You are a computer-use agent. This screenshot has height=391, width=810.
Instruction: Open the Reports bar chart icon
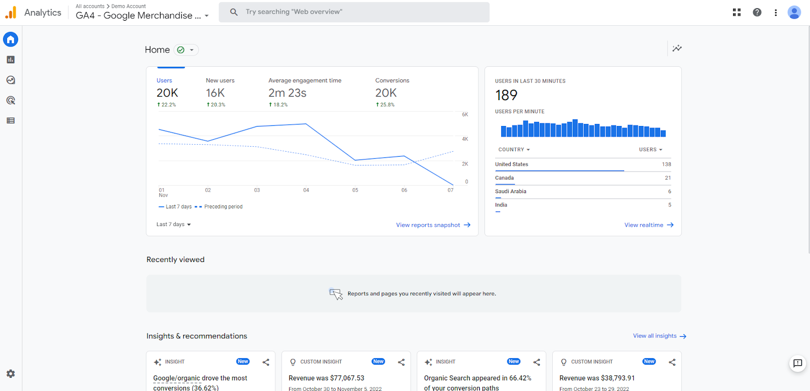[11, 60]
